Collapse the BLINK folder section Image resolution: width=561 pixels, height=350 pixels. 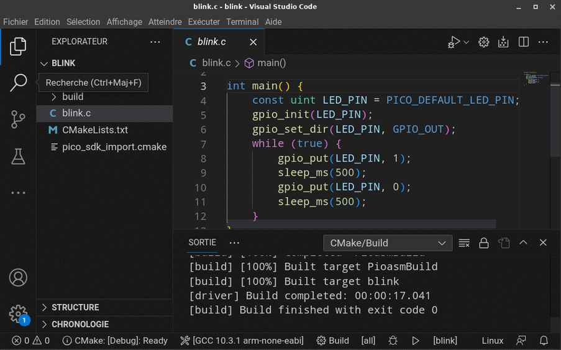(104, 63)
